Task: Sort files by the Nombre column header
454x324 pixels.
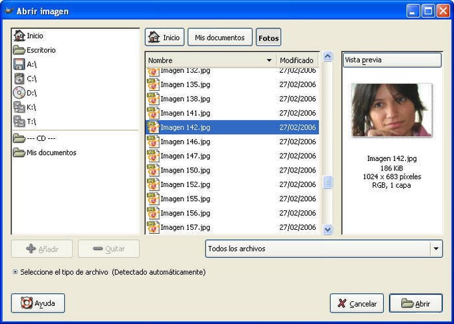Action: (x=210, y=60)
